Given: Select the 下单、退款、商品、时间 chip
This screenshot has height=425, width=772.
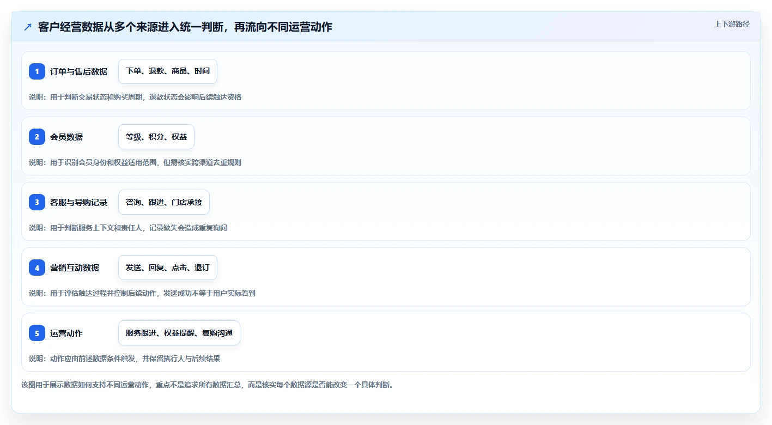Looking at the screenshot, I should [168, 71].
